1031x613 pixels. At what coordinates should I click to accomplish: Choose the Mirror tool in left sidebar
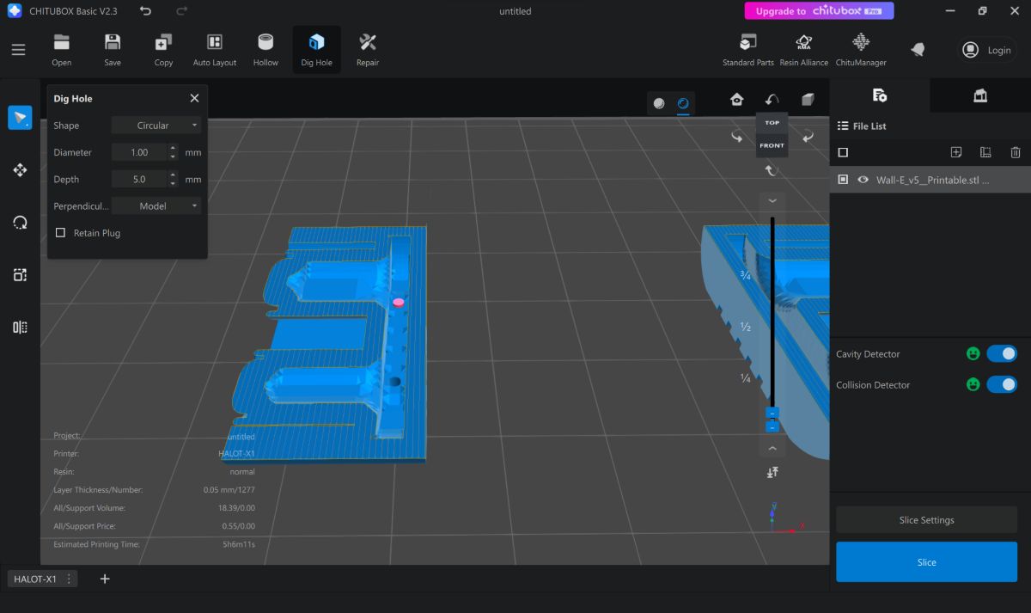[20, 327]
